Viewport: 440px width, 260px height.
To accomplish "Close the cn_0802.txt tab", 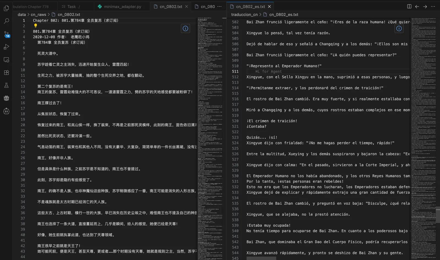I will pos(186,6).
